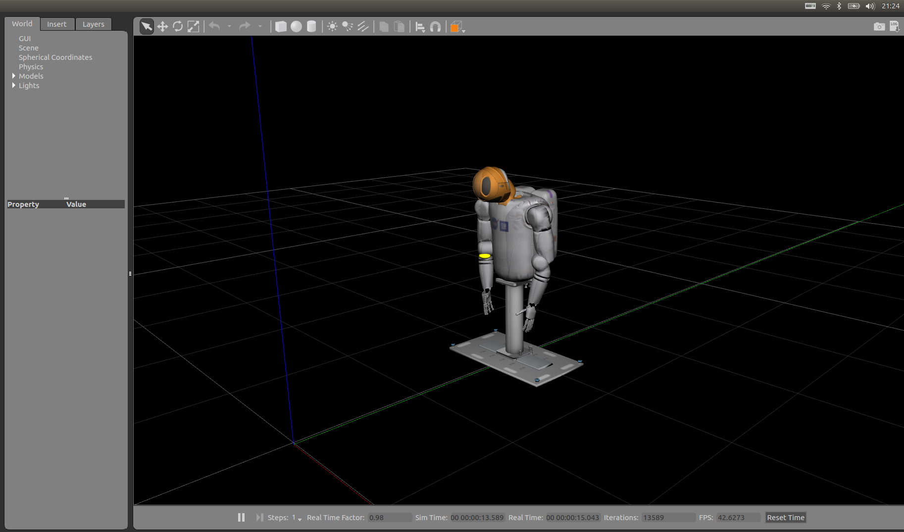Select the arrow selection mode tool
Image resolution: width=904 pixels, height=532 pixels.
(147, 26)
